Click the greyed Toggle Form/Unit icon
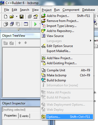 coord(18,24)
